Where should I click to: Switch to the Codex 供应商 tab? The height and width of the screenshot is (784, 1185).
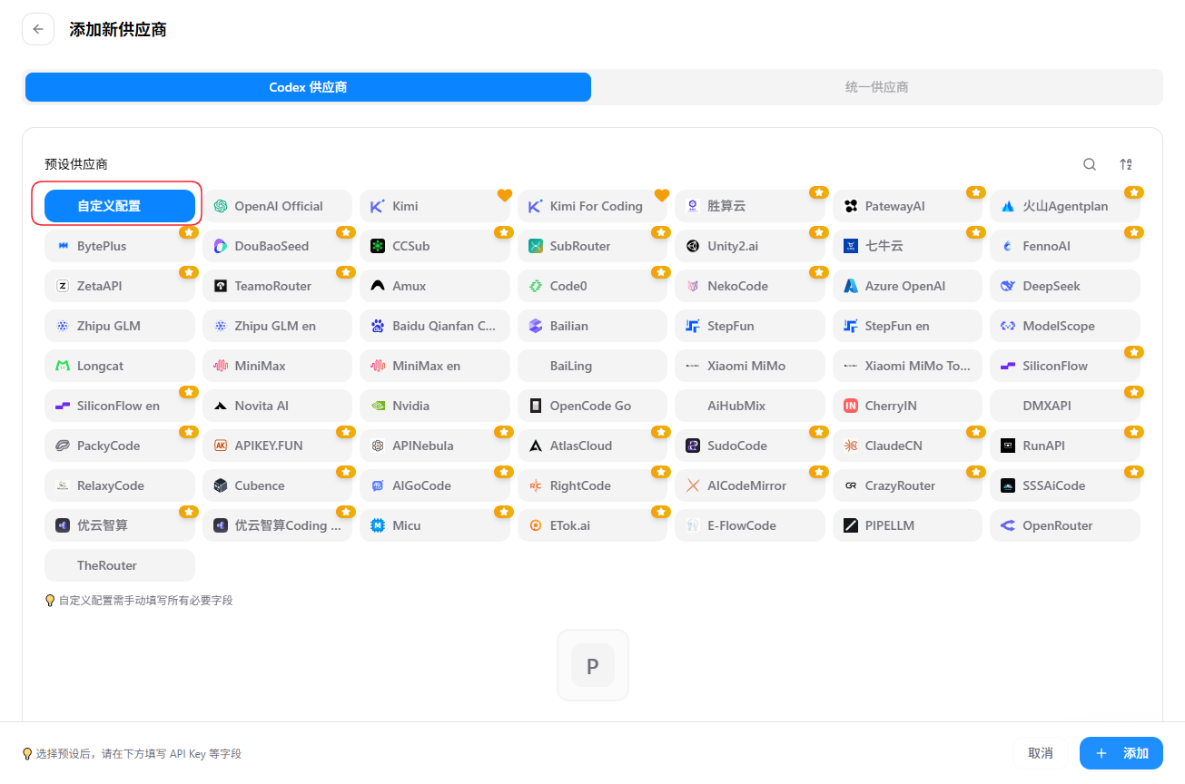[308, 87]
